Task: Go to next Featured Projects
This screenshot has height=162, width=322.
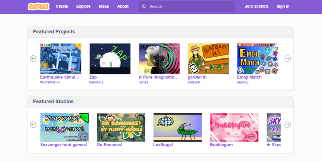Action: (x=287, y=58)
